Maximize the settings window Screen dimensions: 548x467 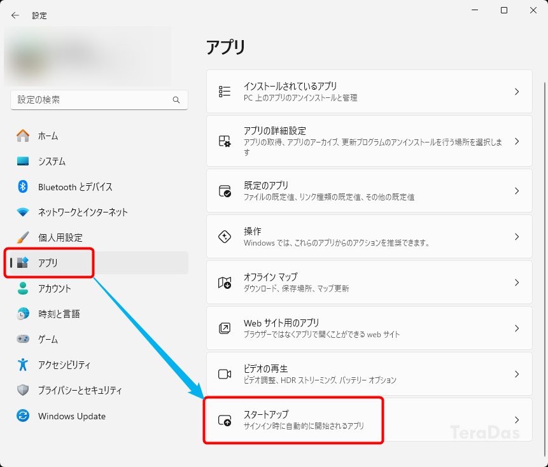(504, 10)
